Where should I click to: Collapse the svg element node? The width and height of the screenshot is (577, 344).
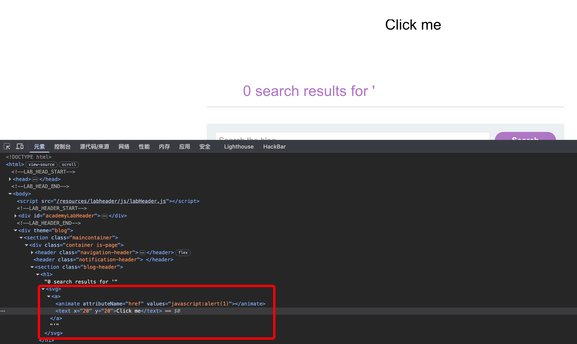coord(43,289)
